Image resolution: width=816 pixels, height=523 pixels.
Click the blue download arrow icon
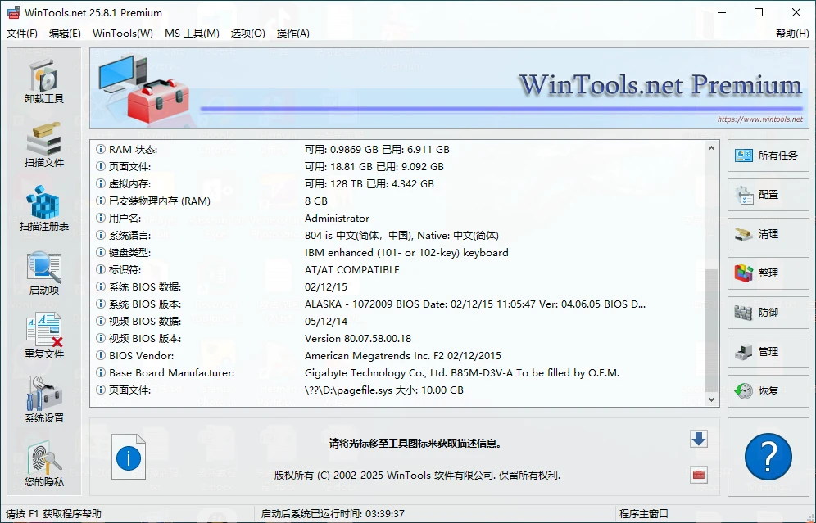tap(698, 440)
